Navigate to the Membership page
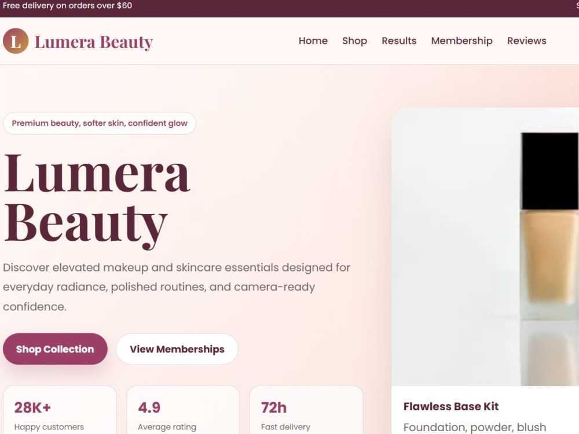The image size is (579, 434). tap(461, 41)
